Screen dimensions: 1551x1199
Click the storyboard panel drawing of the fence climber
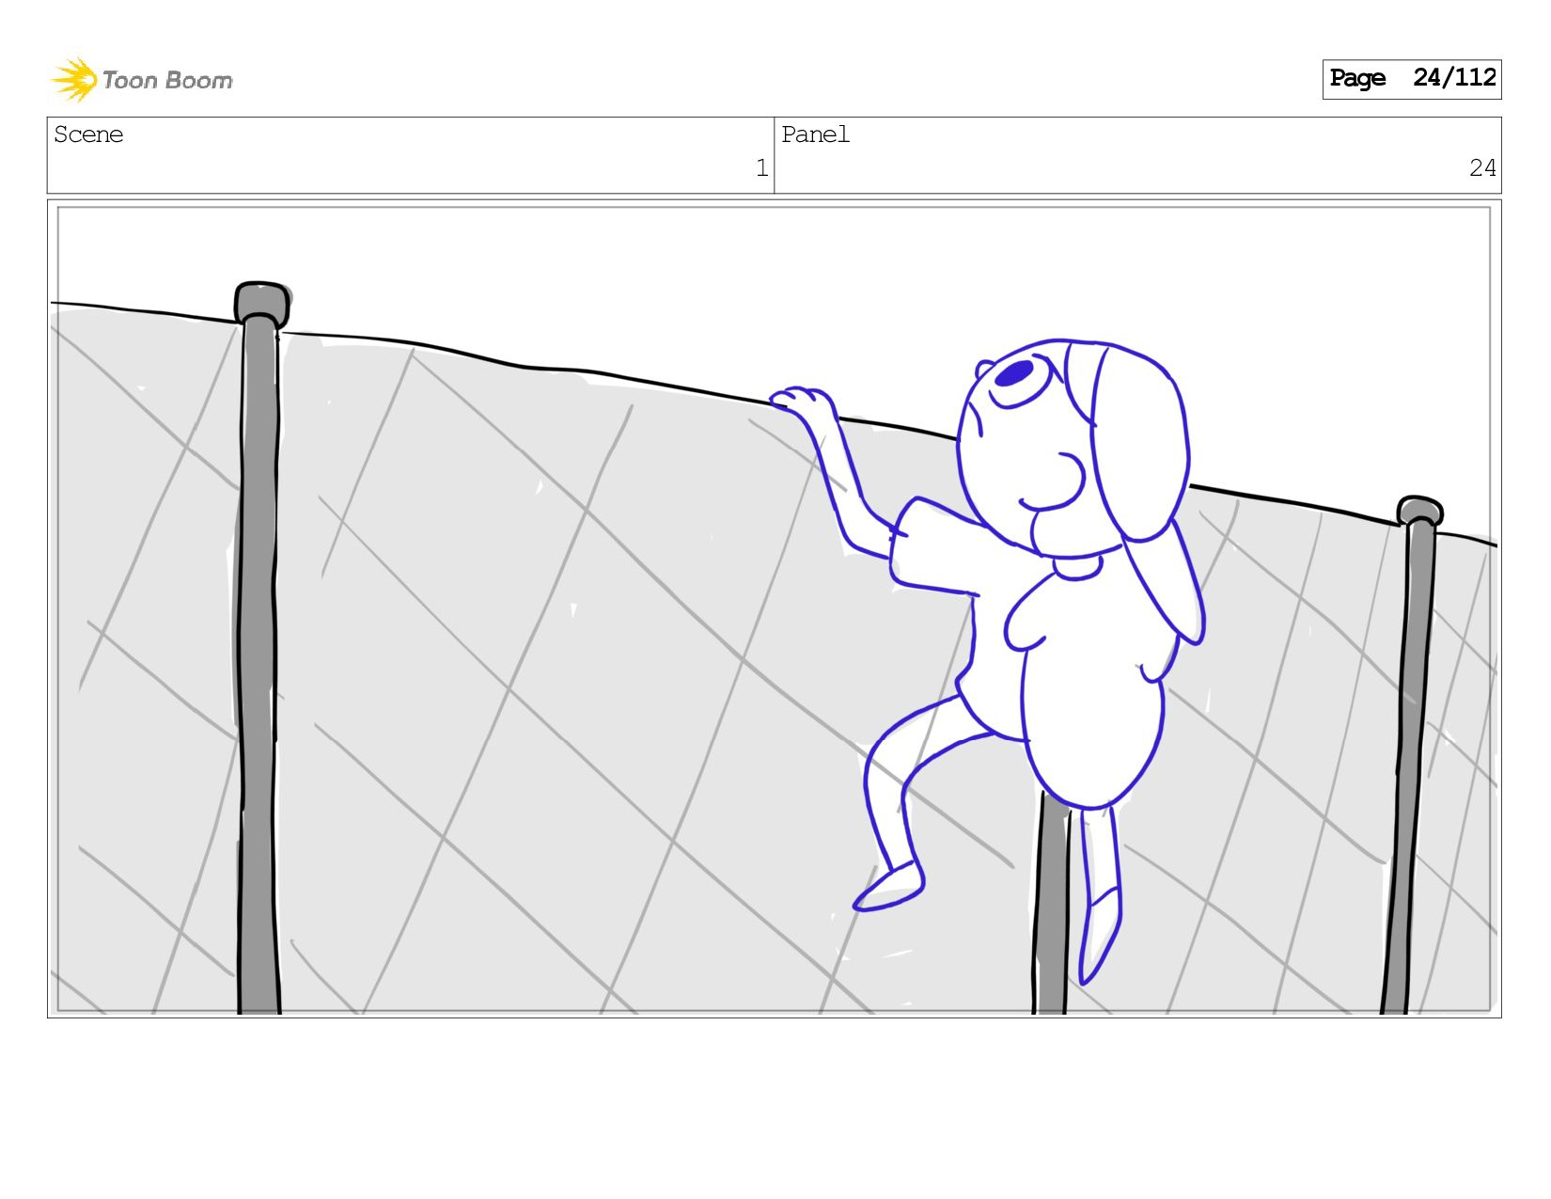774,608
